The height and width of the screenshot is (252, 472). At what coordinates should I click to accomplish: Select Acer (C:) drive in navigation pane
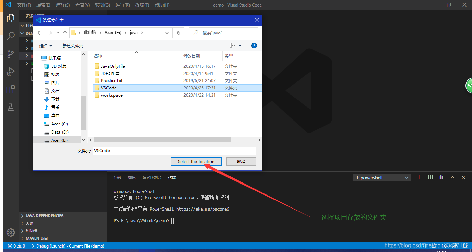[x=56, y=124]
